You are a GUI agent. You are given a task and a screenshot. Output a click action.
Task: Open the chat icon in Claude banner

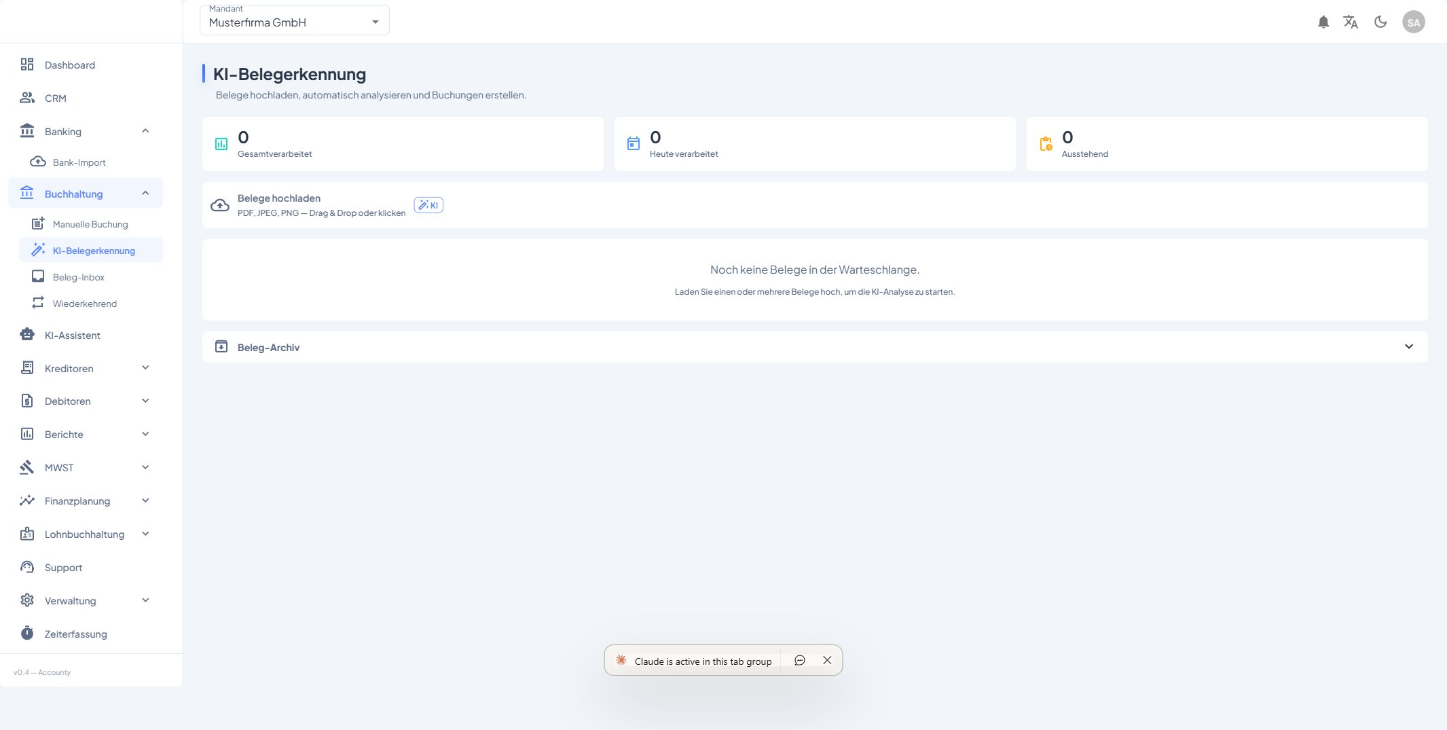click(x=799, y=661)
